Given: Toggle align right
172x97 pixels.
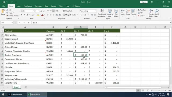Looking at the screenshot, I should [x=53, y=15].
